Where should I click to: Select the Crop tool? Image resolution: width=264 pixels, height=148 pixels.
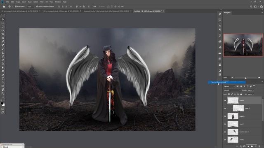[x=3, y=34]
